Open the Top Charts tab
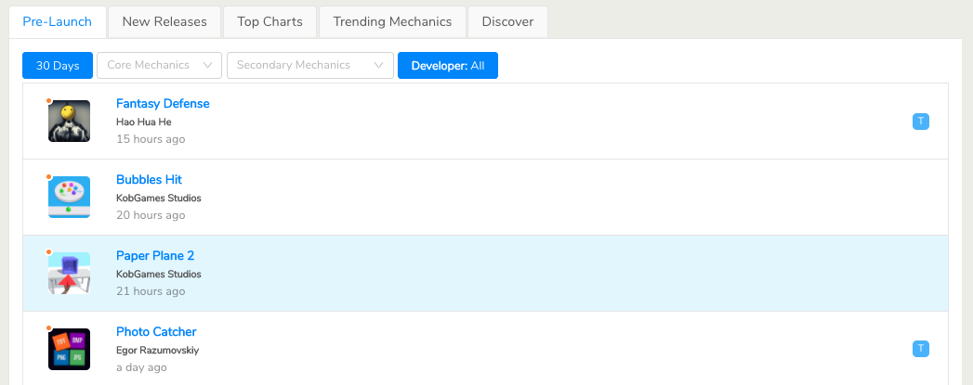Screen dimensions: 973x385 (270, 21)
